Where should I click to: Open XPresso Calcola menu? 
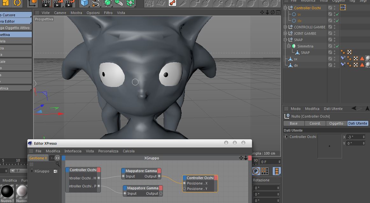click(x=129, y=151)
